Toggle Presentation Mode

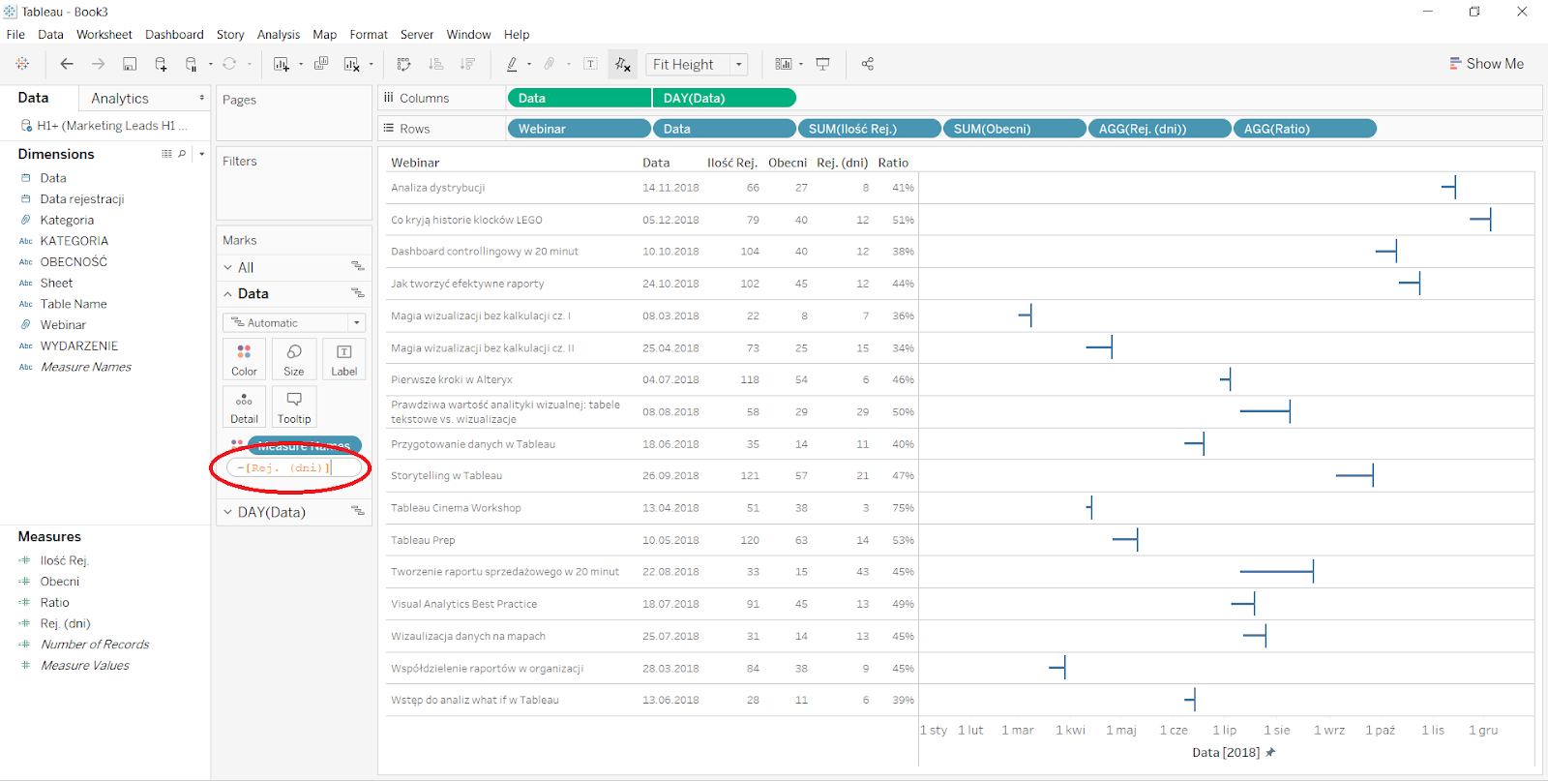822,64
